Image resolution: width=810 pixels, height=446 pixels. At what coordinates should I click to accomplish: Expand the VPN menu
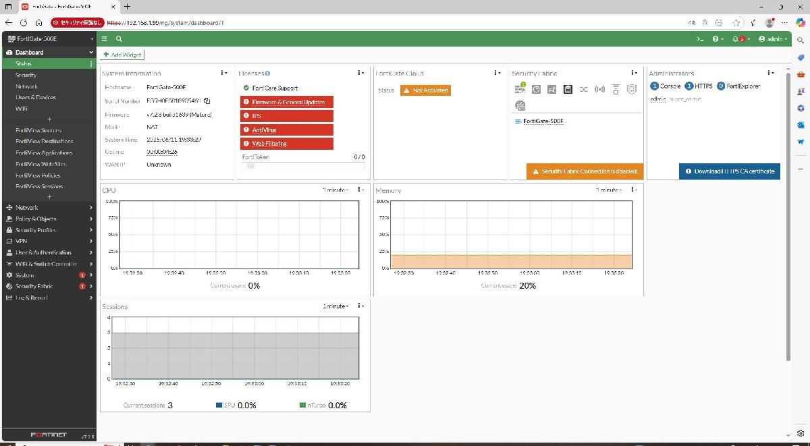click(x=49, y=241)
